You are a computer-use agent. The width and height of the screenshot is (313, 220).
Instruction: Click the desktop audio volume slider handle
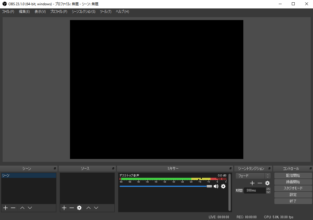pyautogui.click(x=209, y=186)
